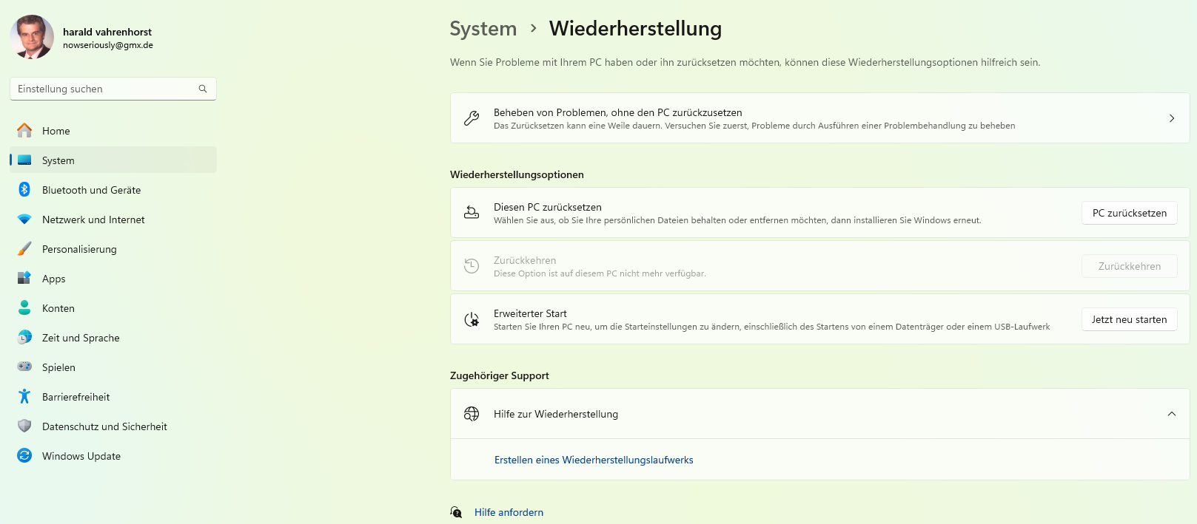Click the Home house icon in sidebar

tap(24, 131)
